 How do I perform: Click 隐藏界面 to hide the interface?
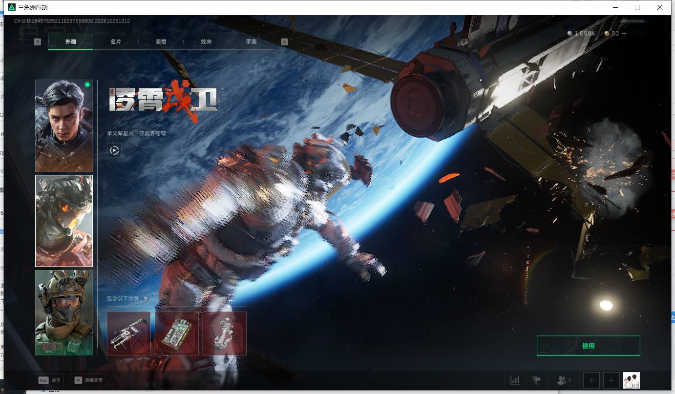93,381
